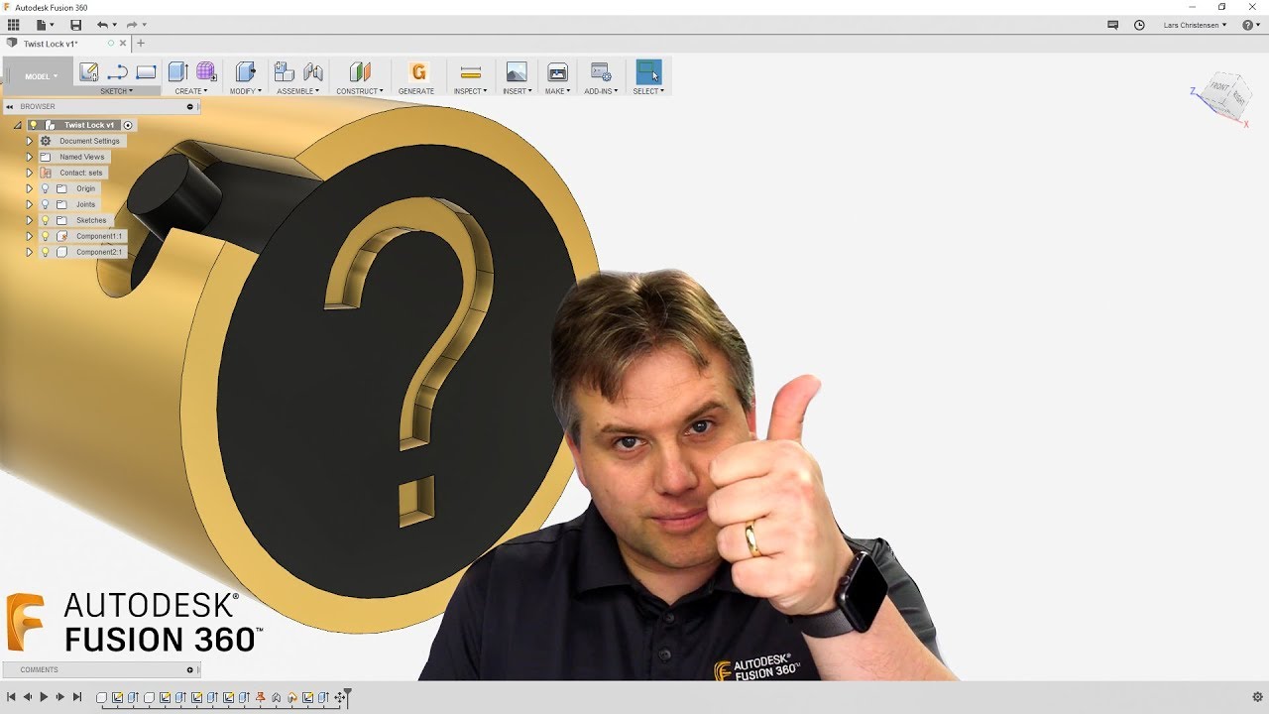Jump to the end of the timeline
Image resolution: width=1269 pixels, height=714 pixels.
click(x=77, y=698)
